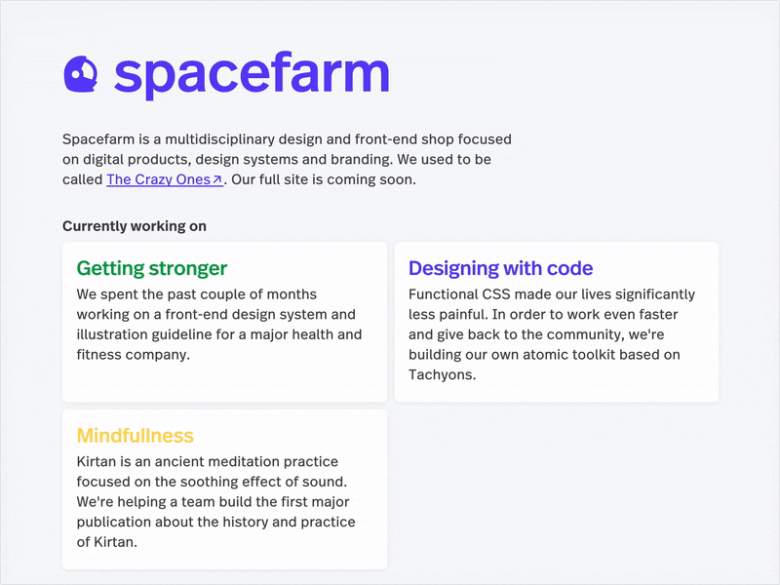Click the green Getting stronger title text
The width and height of the screenshot is (780, 585).
tap(152, 268)
